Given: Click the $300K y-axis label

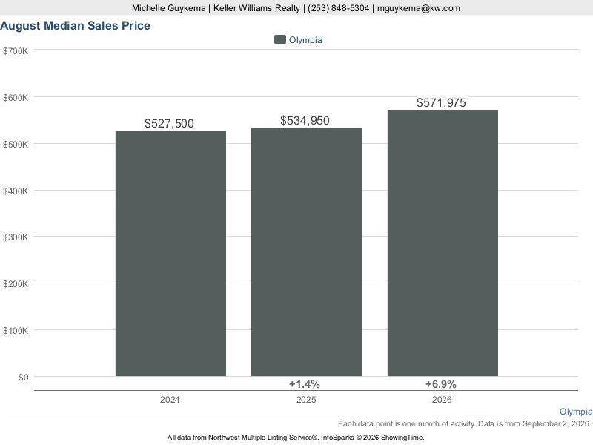Looking at the screenshot, I should tap(16, 237).
